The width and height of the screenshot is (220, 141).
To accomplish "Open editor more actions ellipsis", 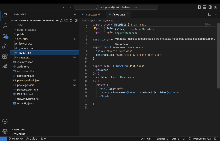I will (x=215, y=15).
